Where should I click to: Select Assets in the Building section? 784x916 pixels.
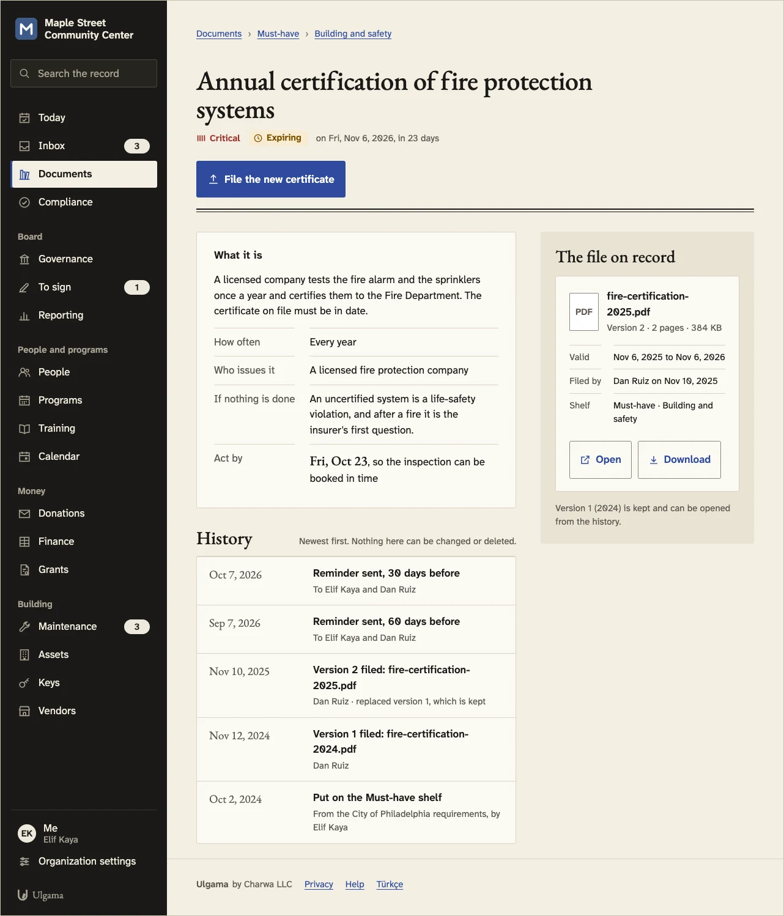[x=84, y=655]
